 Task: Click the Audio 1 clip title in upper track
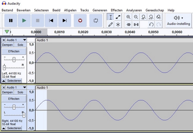42,40
